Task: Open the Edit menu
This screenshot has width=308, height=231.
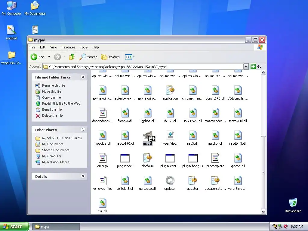Action: click(43, 47)
